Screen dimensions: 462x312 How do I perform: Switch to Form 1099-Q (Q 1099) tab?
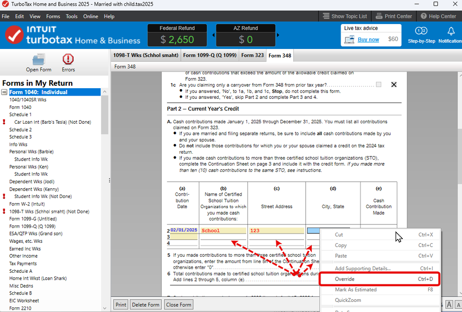tap(210, 55)
